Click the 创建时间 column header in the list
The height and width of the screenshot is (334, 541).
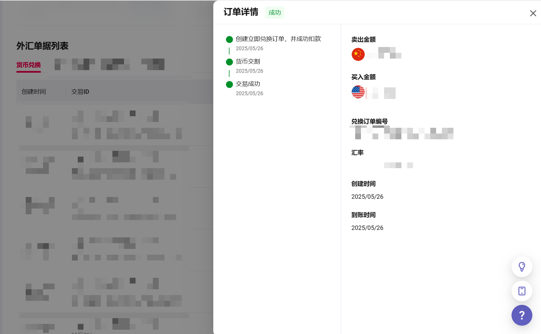click(x=34, y=92)
